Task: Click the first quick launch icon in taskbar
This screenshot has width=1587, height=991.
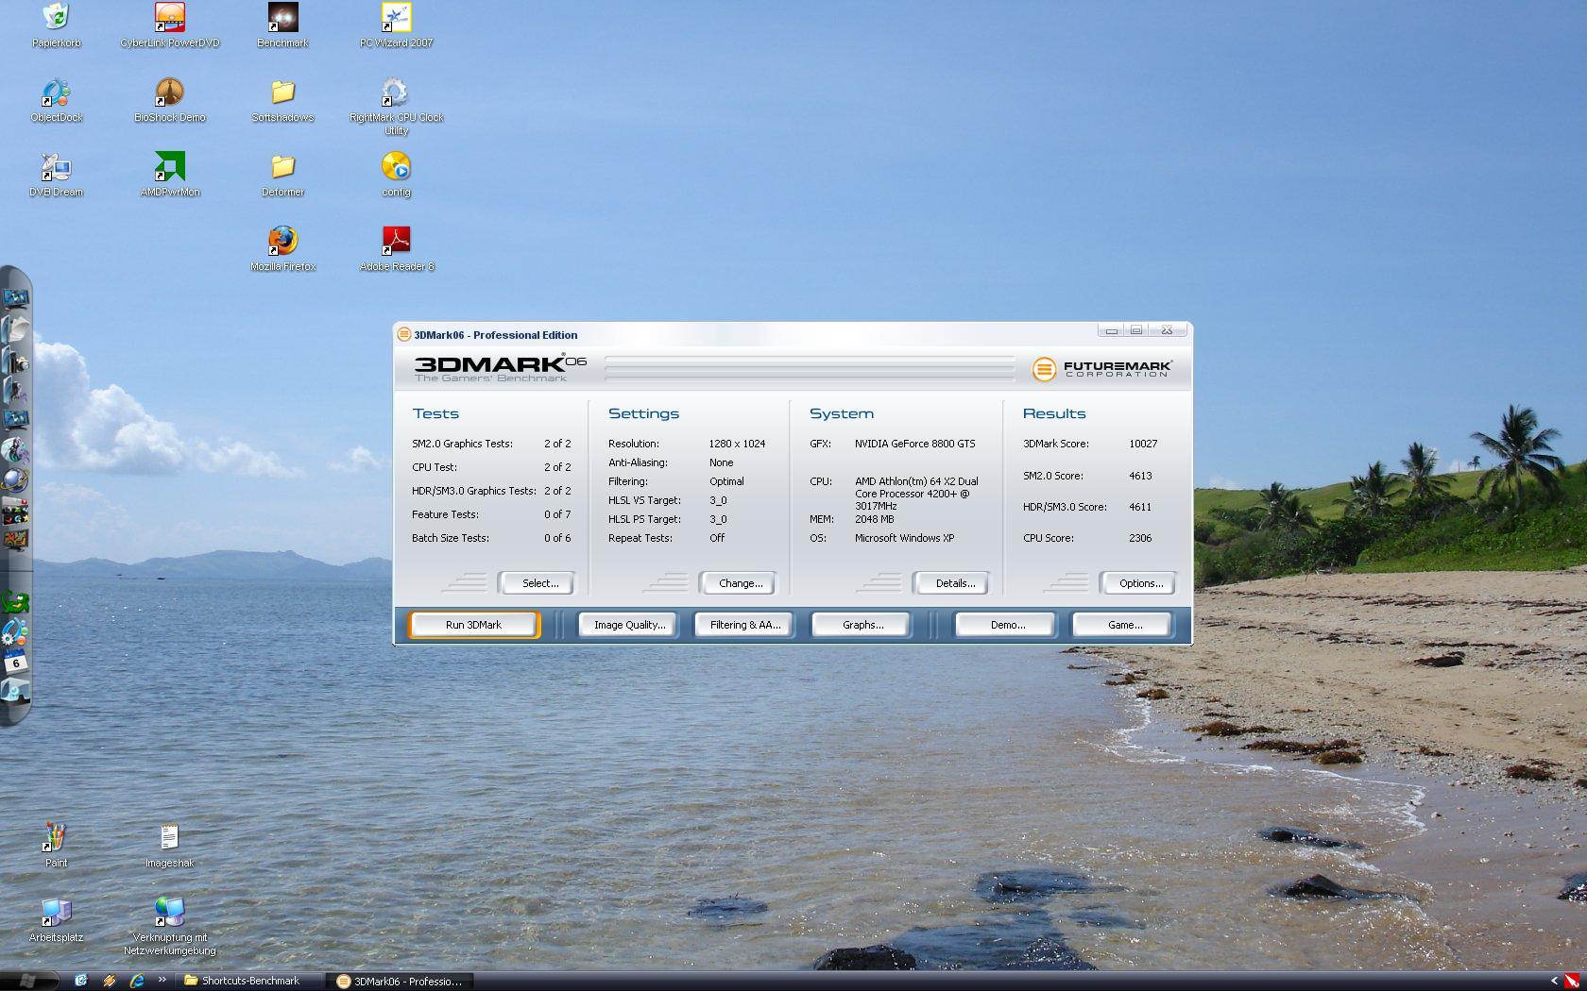Action: coord(80,981)
